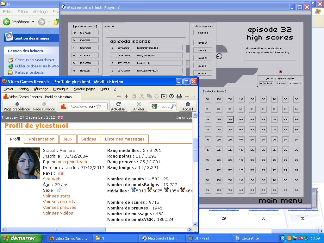Viewport: 324px width, 243px height.
Task: Click the printer icon in Firefox toolbar
Action: coord(179,96)
